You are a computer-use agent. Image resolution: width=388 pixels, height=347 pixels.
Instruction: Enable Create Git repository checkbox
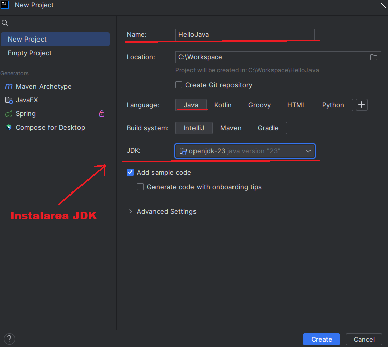tap(179, 85)
